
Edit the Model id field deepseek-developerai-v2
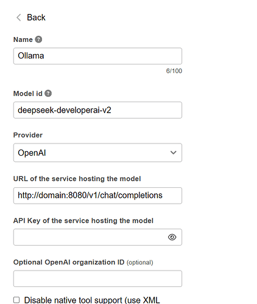pyautogui.click(x=97, y=110)
